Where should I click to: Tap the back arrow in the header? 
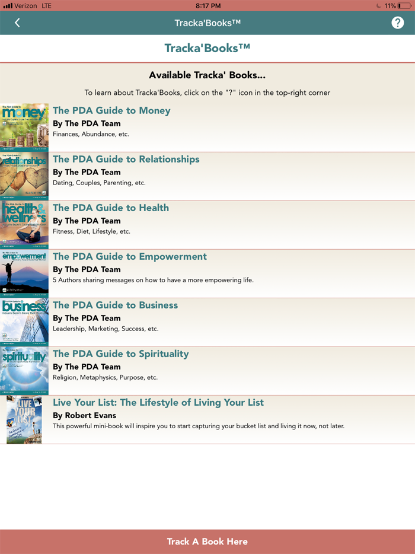[17, 23]
